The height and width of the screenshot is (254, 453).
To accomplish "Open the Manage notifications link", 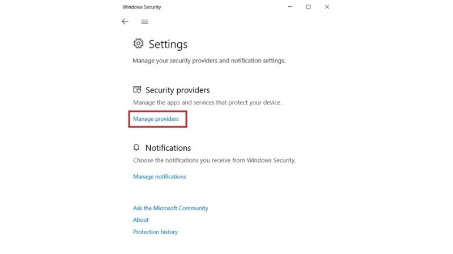I will tap(160, 177).
